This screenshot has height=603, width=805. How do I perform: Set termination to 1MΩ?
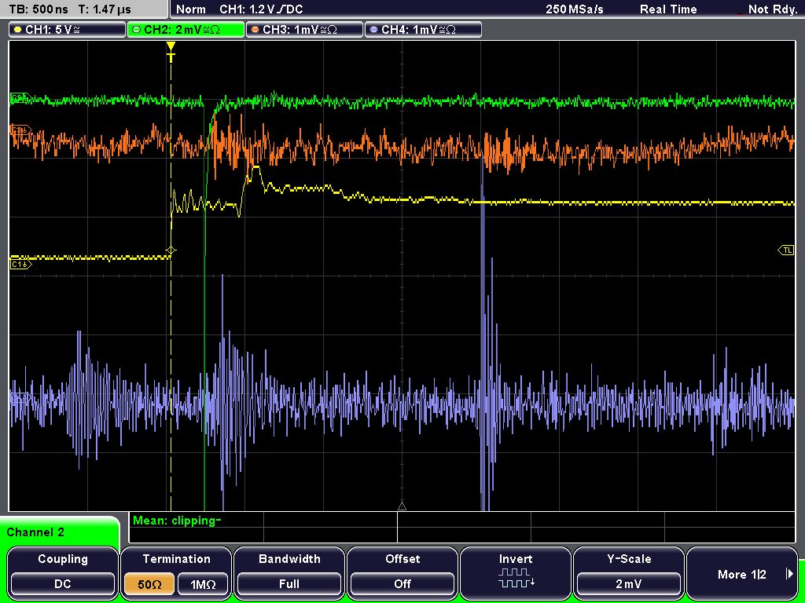203,584
